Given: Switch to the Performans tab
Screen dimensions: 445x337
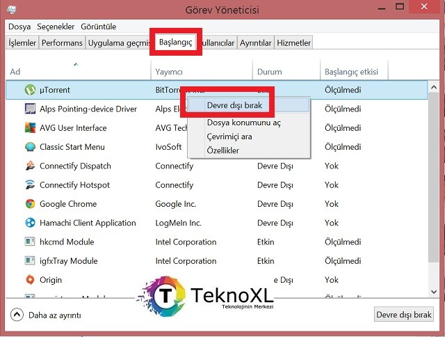Looking at the screenshot, I should [x=62, y=43].
